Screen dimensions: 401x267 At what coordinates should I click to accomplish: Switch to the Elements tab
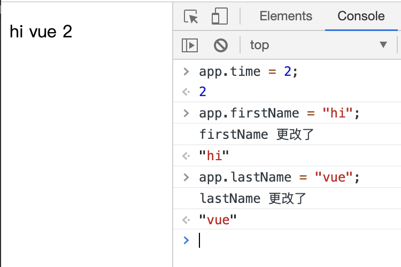point(286,16)
